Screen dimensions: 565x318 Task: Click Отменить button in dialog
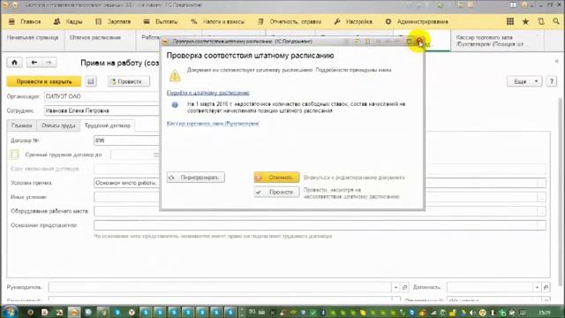click(x=276, y=178)
